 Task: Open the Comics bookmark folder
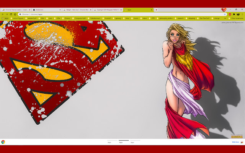[66, 18]
